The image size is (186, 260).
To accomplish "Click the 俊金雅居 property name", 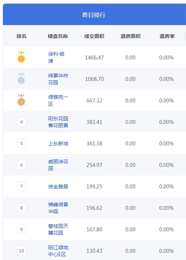I will point(58,187).
